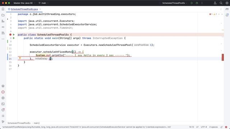Open the Git branch tool window

[3, 122]
